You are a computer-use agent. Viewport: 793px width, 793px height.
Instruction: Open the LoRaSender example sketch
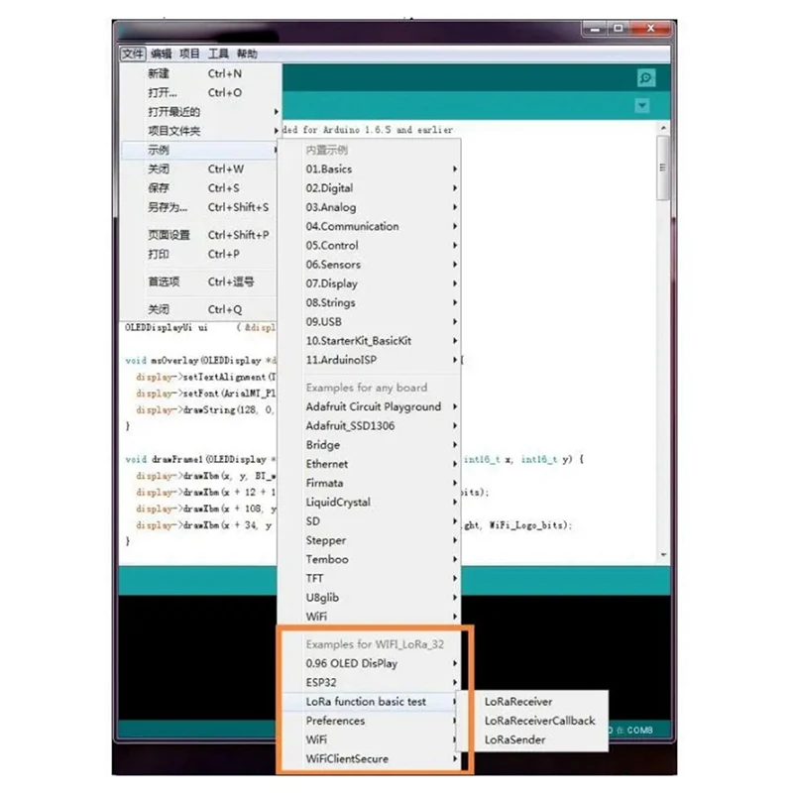click(x=532, y=739)
